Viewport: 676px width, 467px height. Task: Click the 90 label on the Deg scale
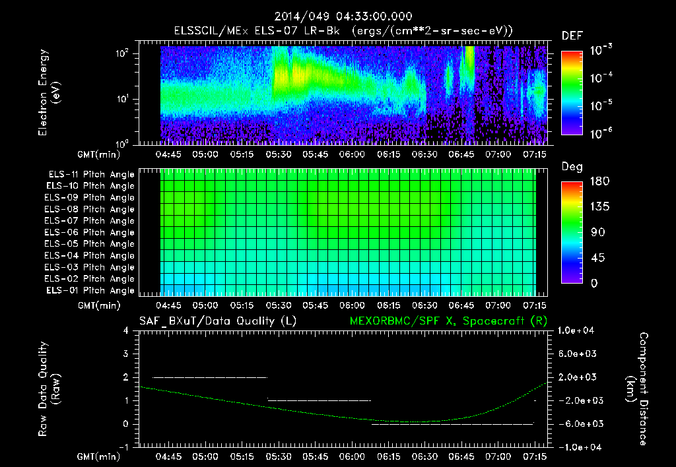pyautogui.click(x=598, y=232)
